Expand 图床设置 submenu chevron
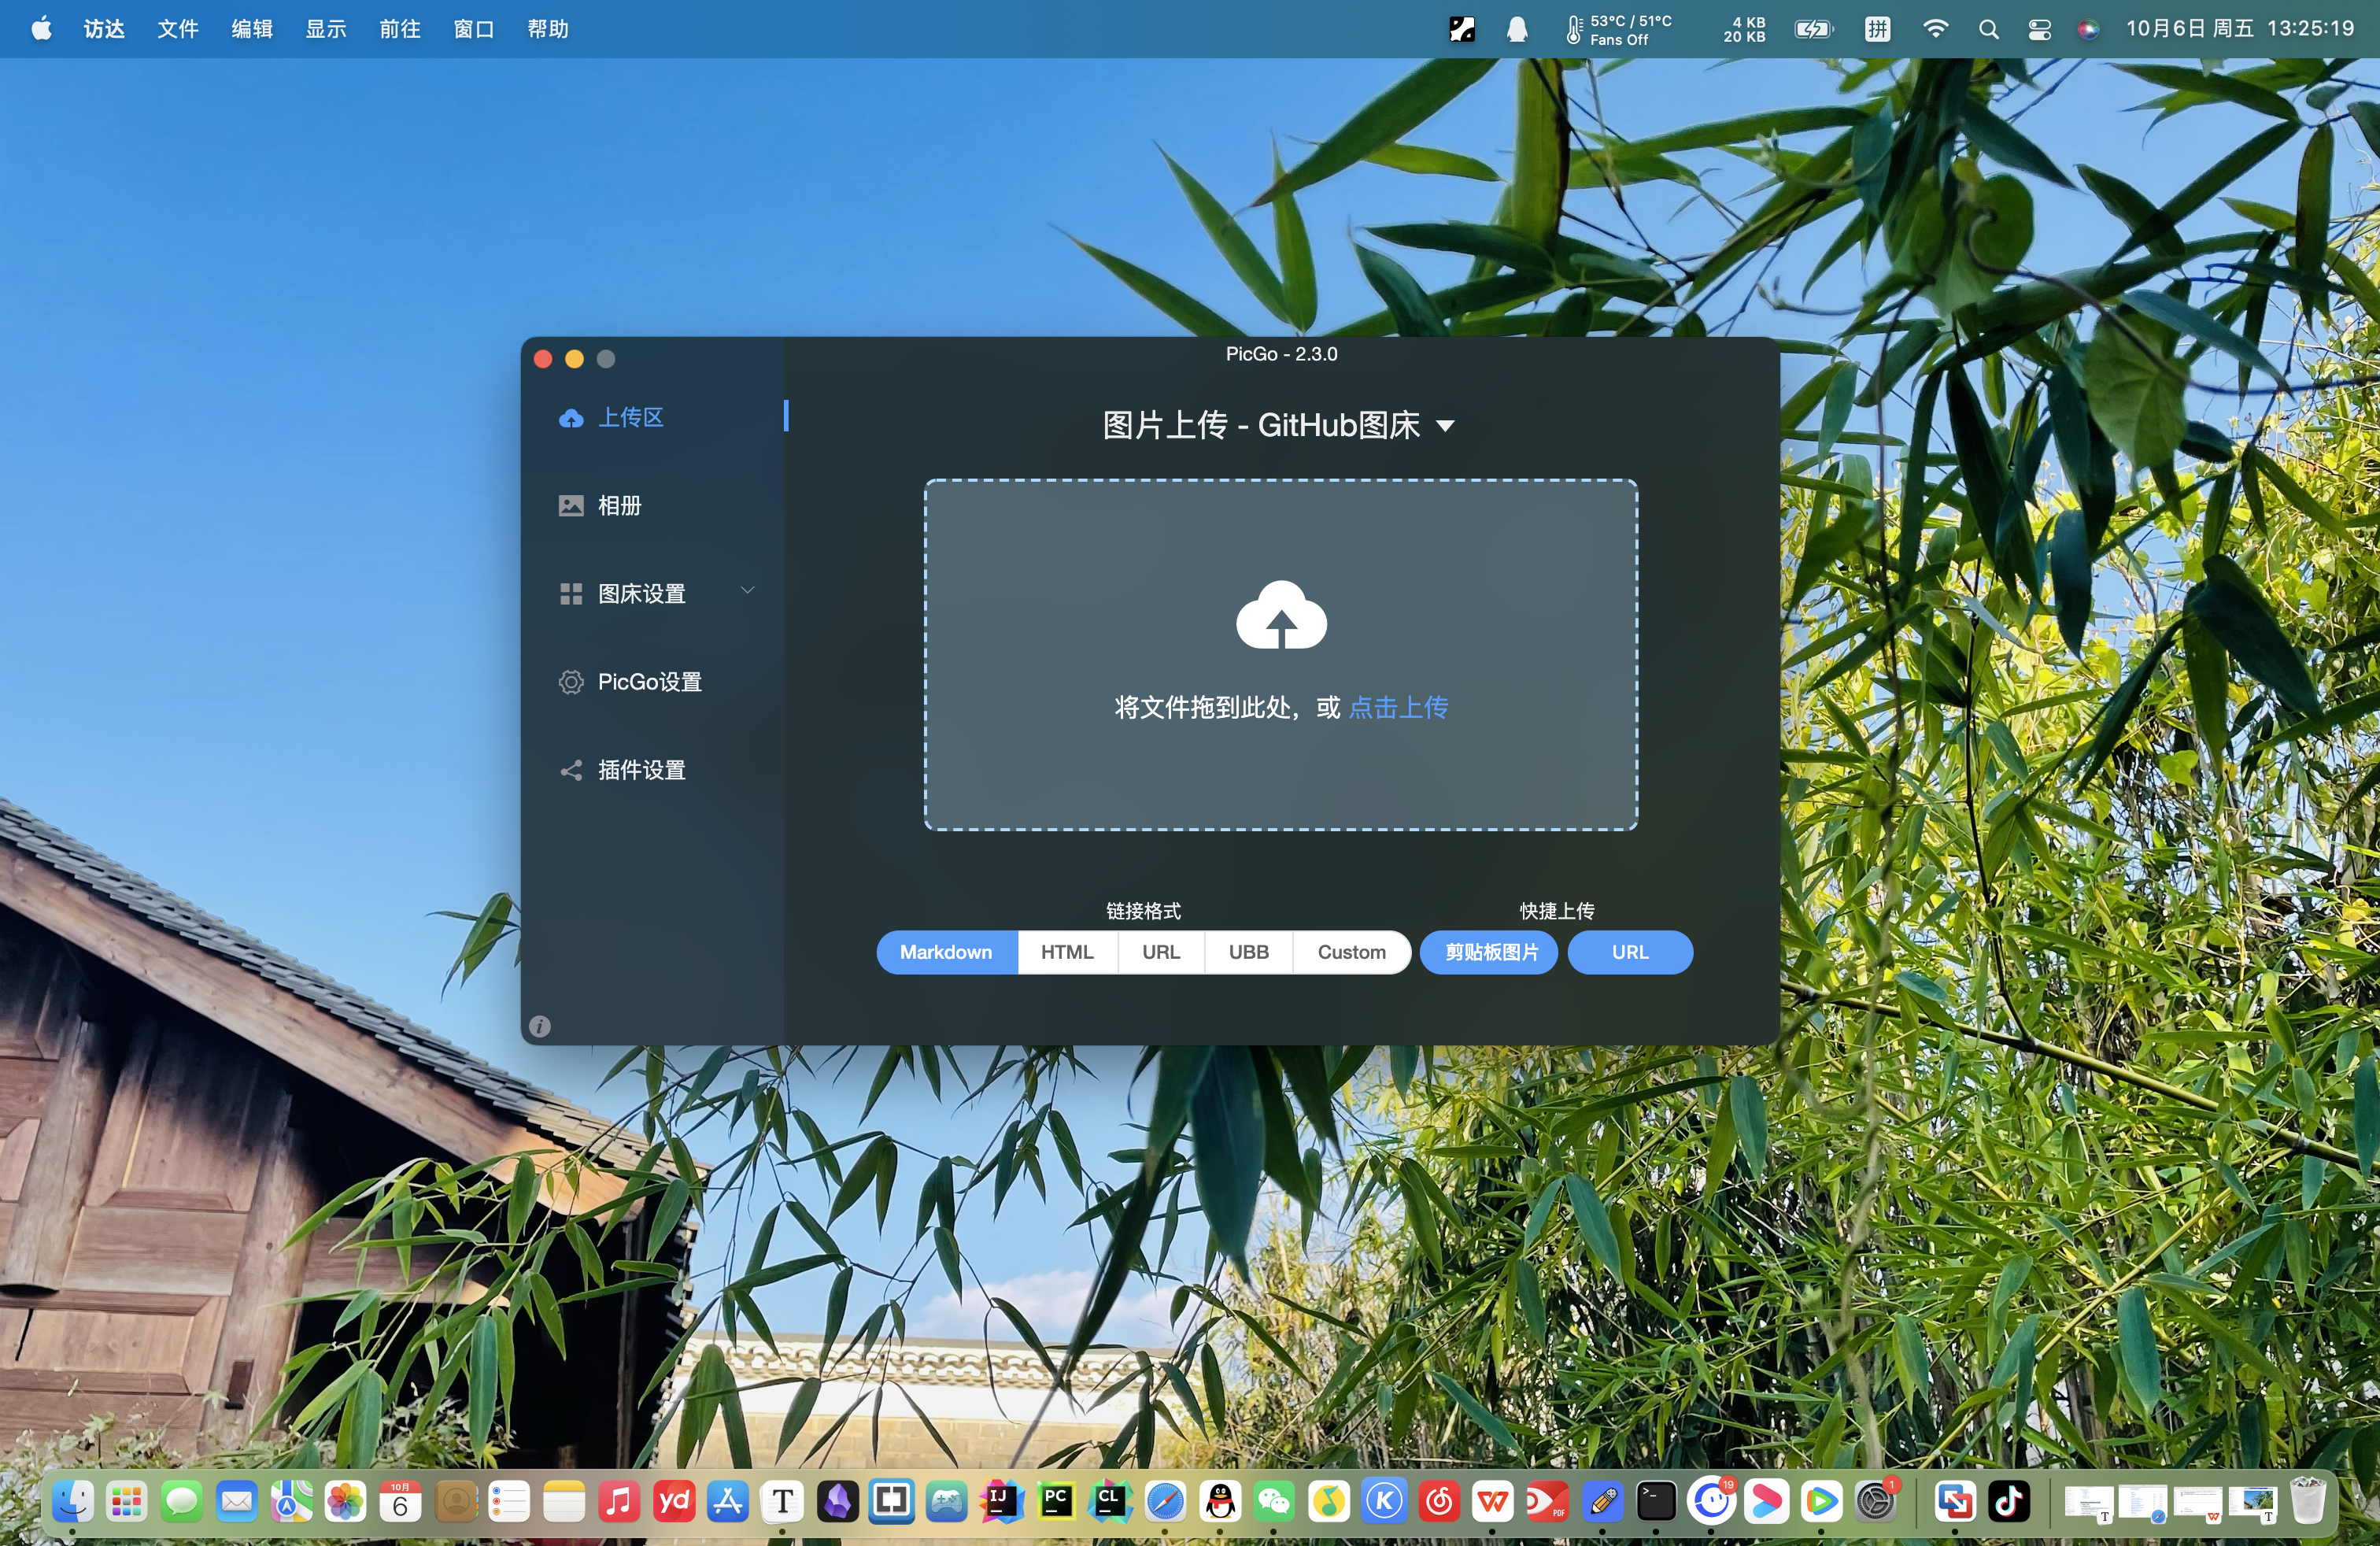This screenshot has width=2380, height=1546. (747, 591)
